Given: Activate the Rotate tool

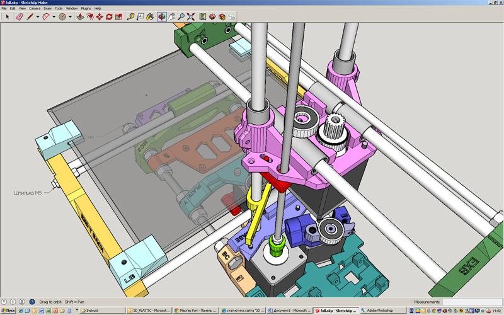Looking at the screenshot, I should point(109,17).
